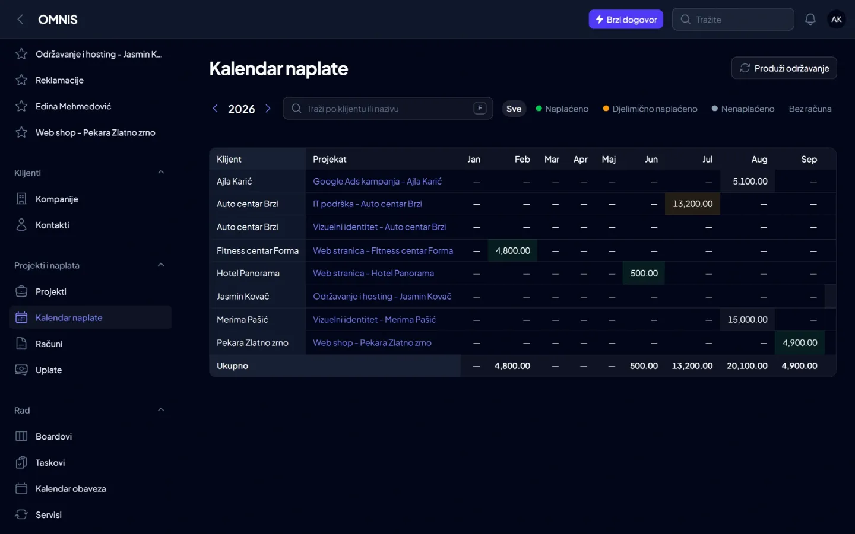Filter by Djelimično naplaćeno status
The width and height of the screenshot is (855, 534).
(x=650, y=109)
